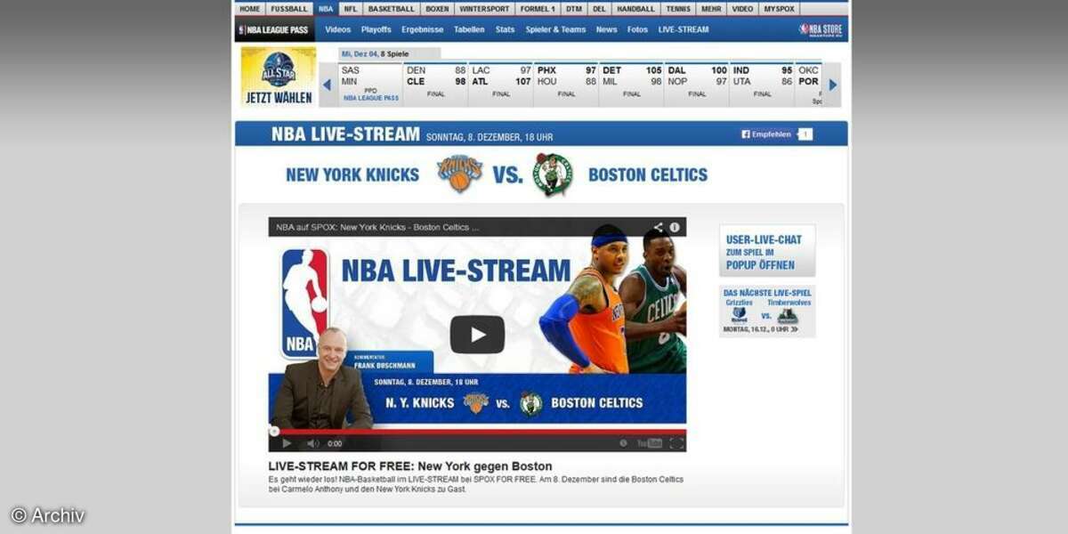Open Stats in the NBA submenu
The width and height of the screenshot is (1068, 534).
[506, 29]
